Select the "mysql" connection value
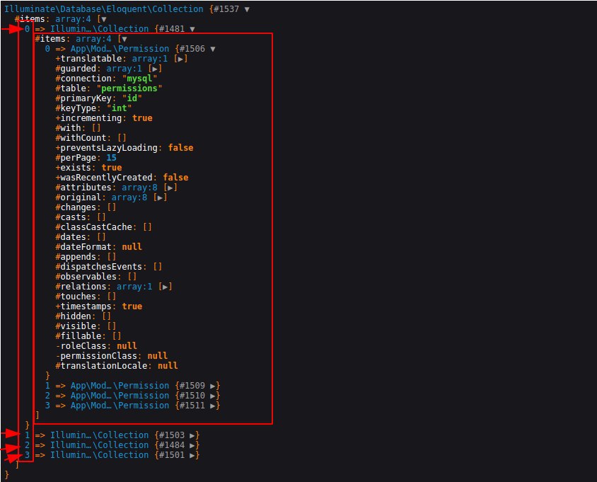The height and width of the screenshot is (482, 597). (139, 79)
